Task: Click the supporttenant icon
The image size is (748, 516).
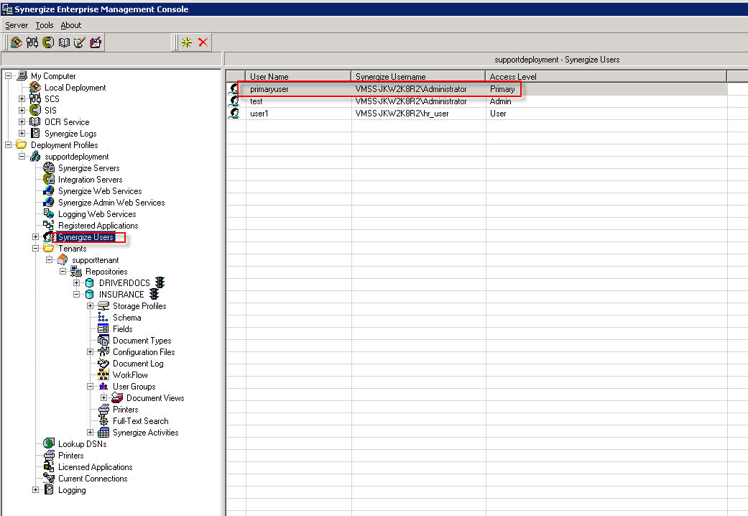Action: click(x=63, y=259)
